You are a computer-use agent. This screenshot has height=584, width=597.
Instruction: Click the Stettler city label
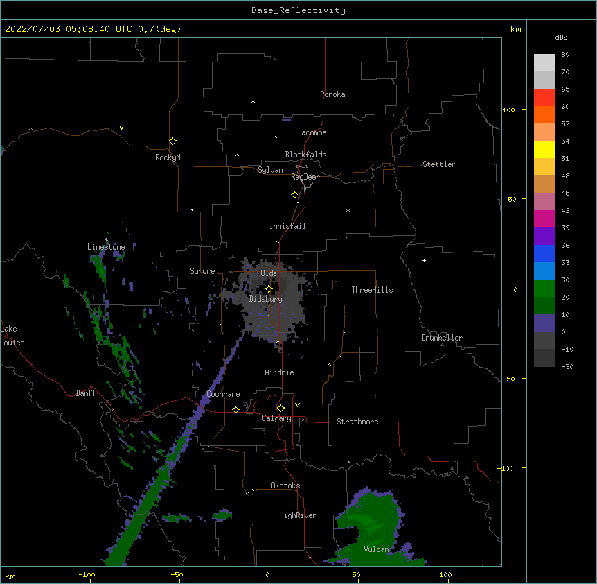click(x=439, y=164)
